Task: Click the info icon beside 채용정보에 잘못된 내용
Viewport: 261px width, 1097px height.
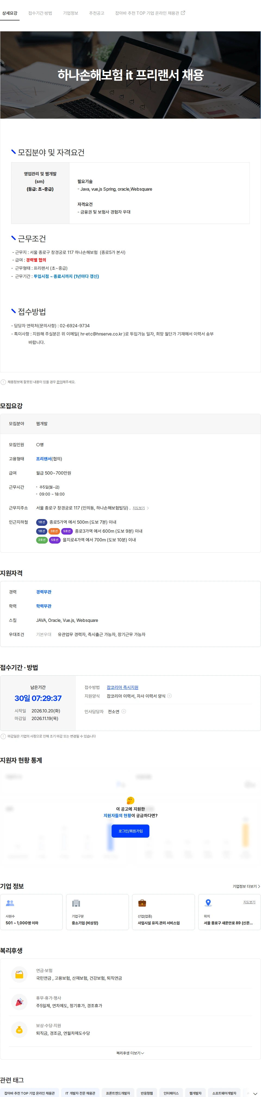Action: [3, 382]
